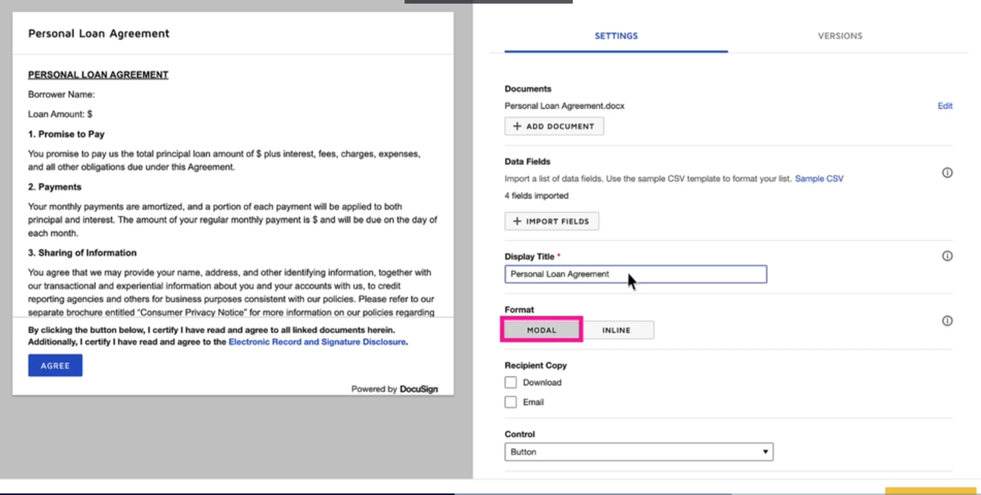Click the 'Data Fields' section label

(x=527, y=162)
